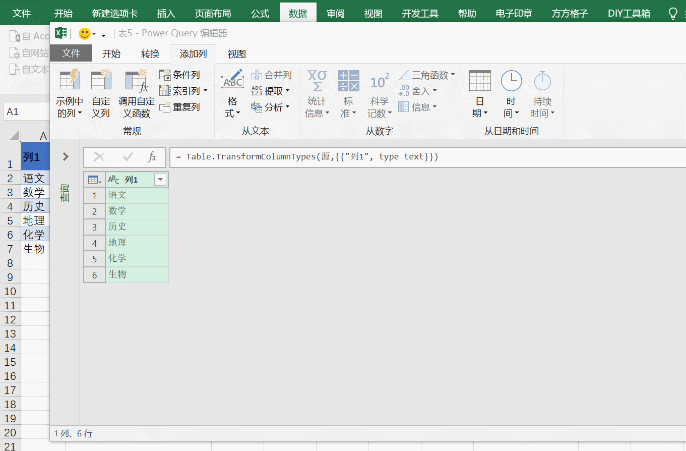This screenshot has width=686, height=451.
Task: Add a Conditional Column (条件列)
Action: 180,75
